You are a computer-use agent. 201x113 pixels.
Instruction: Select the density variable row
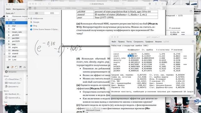(16, 51)
